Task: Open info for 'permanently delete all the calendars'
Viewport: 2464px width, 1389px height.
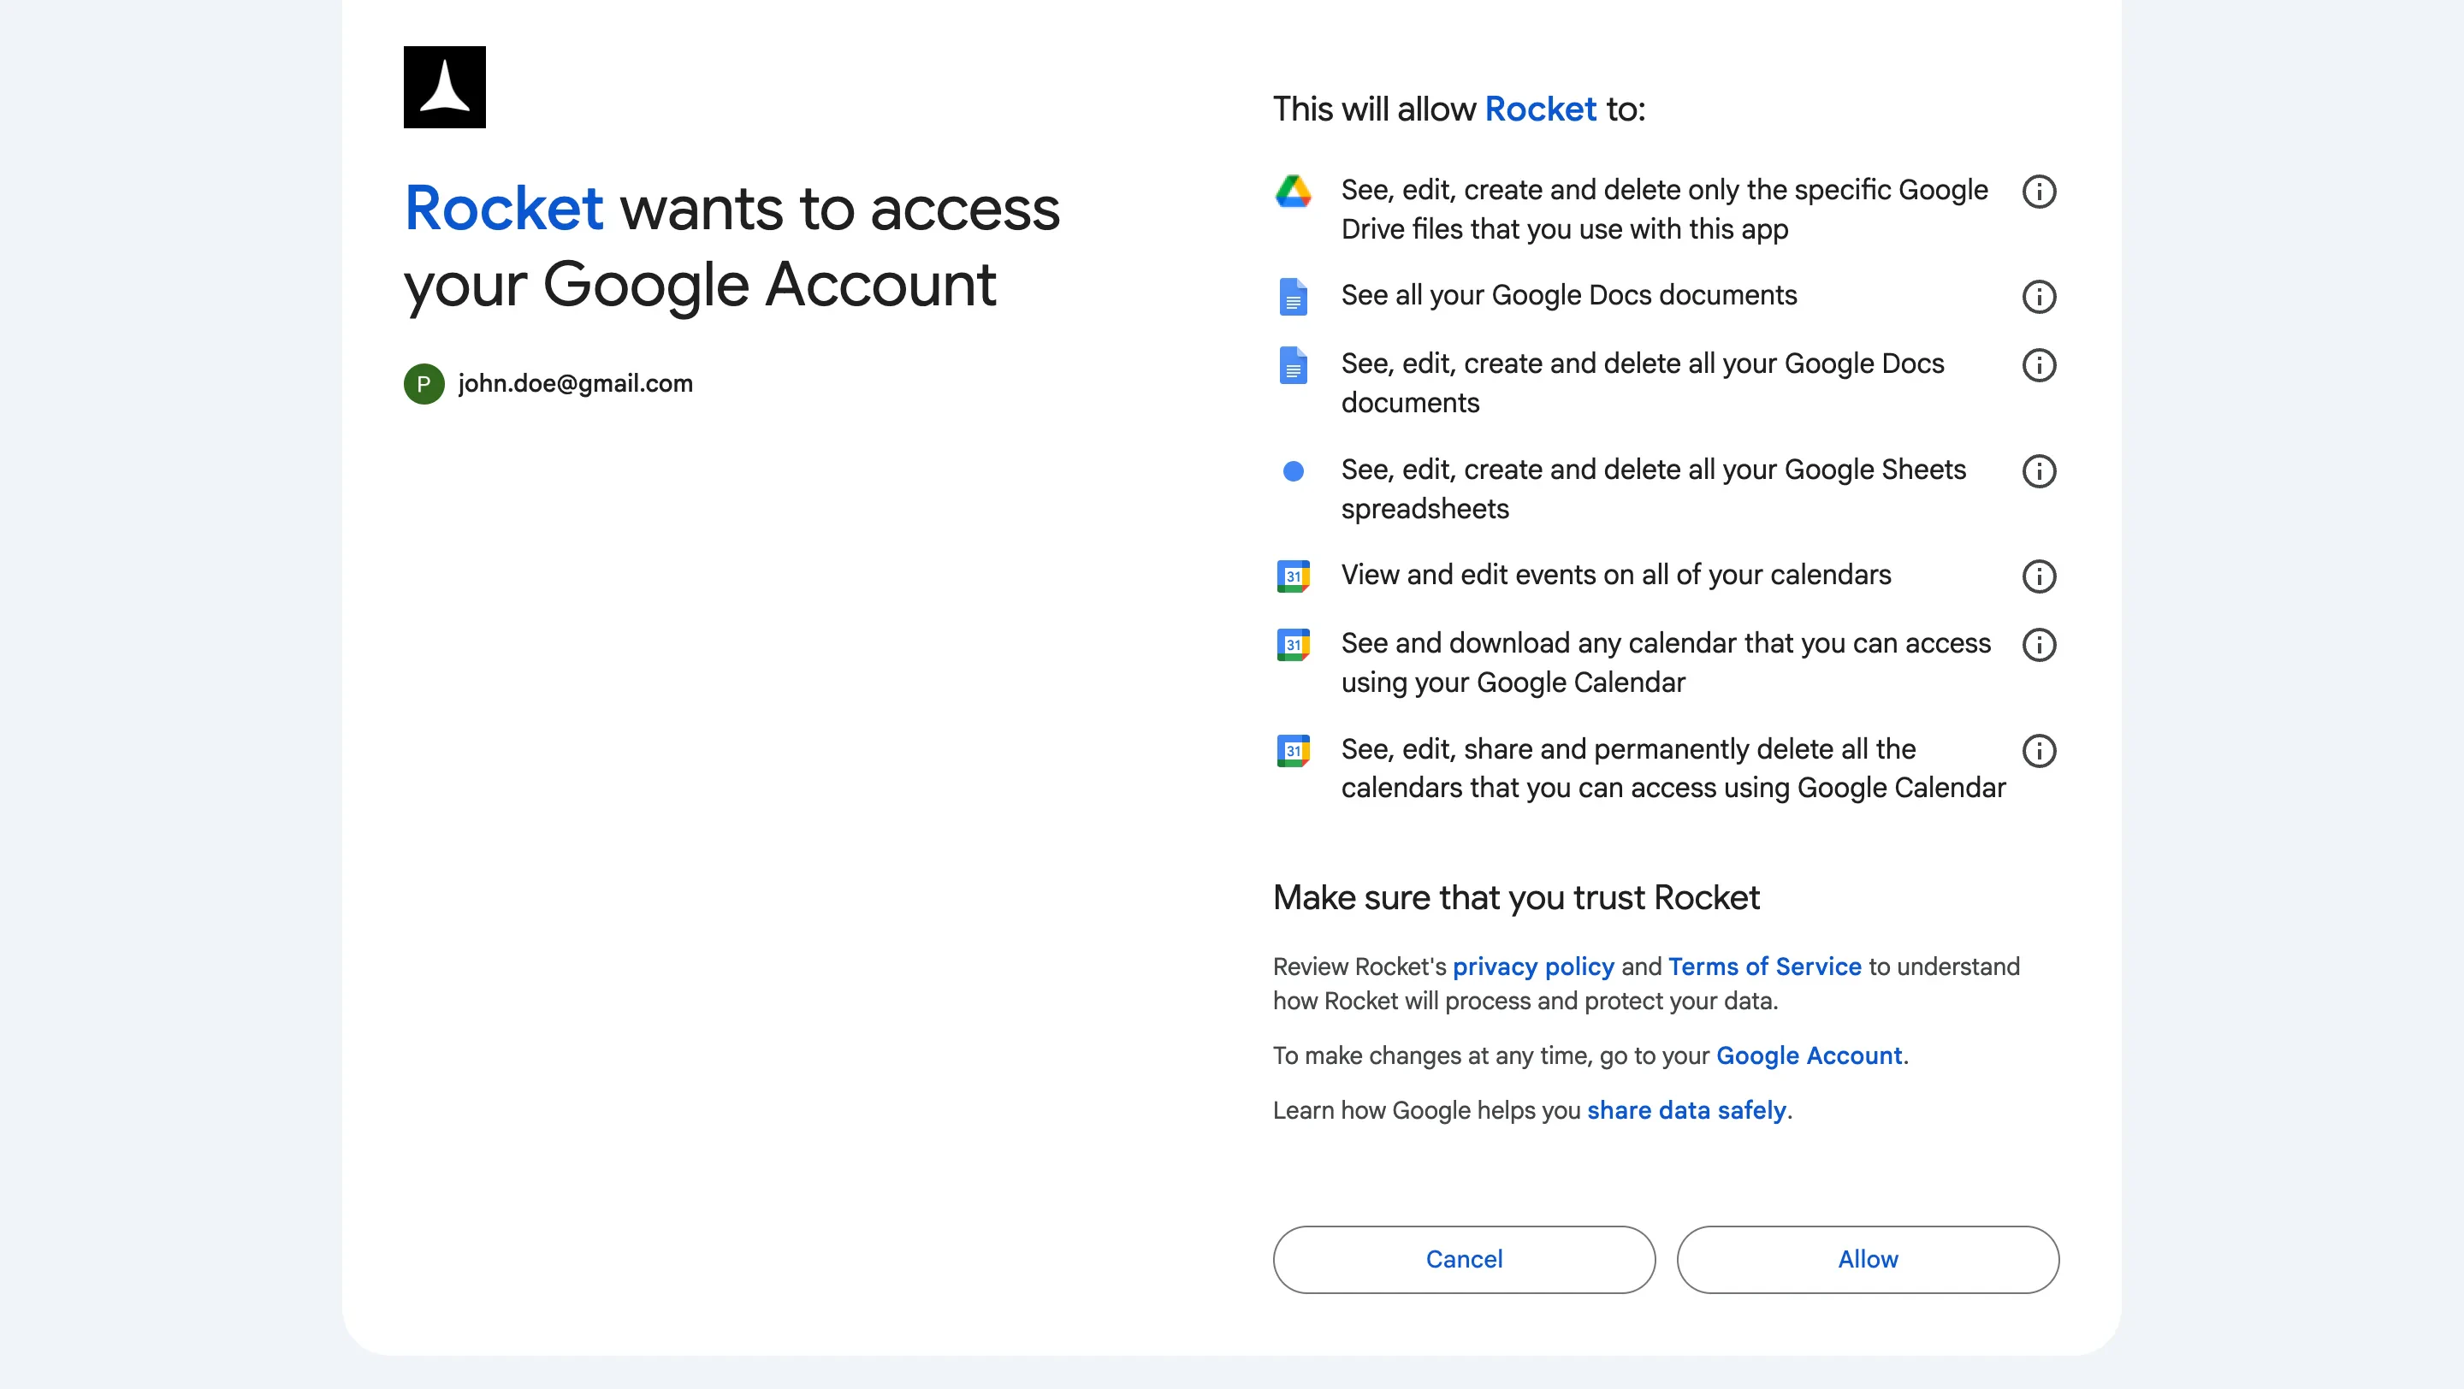Action: pos(2040,750)
